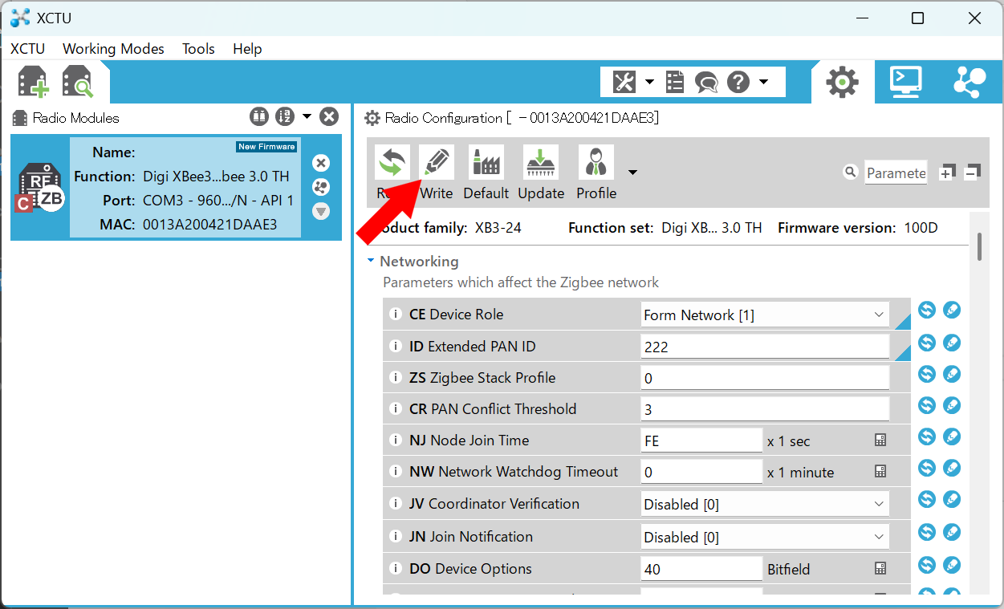
Task: Click the Add radio module icon
Action: [34, 81]
